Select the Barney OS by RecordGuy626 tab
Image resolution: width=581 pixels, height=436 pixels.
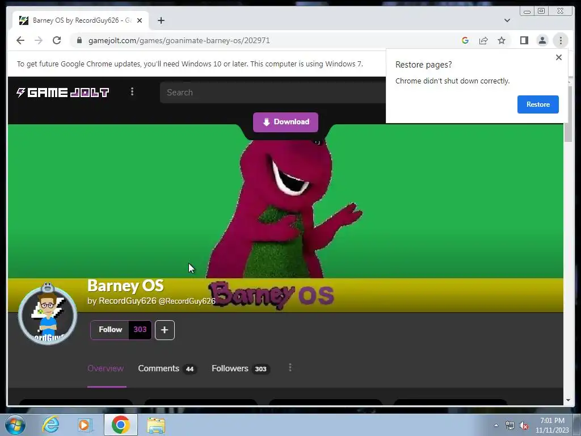81,20
